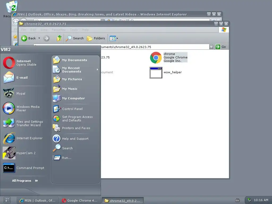Image resolution: width=272 pixels, height=204 pixels.
Task: Click the address bar path field
Action: tap(154, 47)
